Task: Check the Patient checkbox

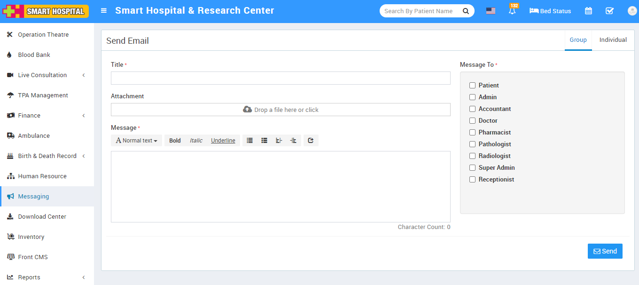Action: click(473, 86)
